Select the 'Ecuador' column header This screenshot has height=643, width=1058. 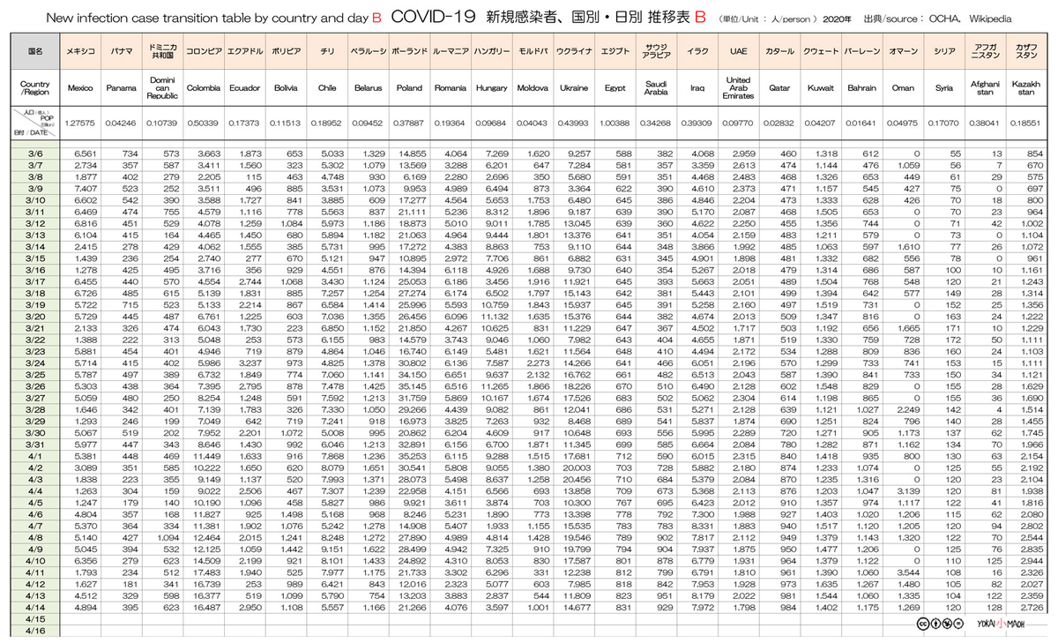coord(243,88)
